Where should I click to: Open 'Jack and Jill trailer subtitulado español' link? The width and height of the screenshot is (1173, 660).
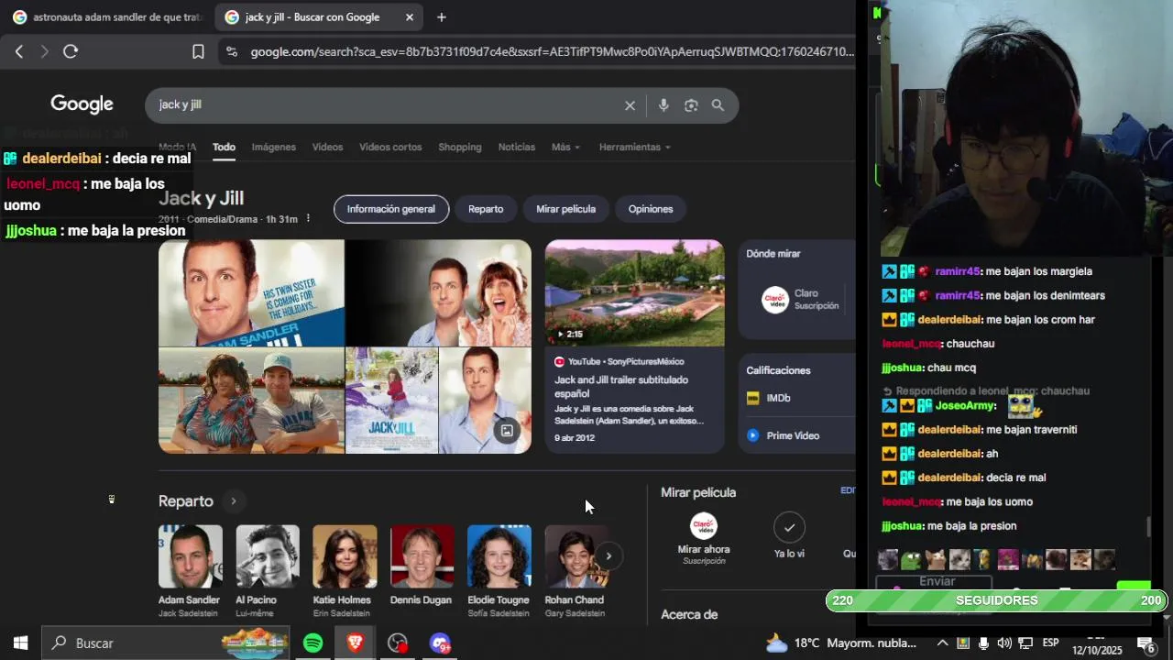pos(621,386)
